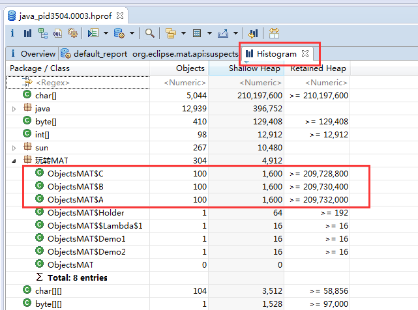This screenshot has width=418, height=310.
Task: Click the package icon next to 玩转MAT
Action: point(27,160)
